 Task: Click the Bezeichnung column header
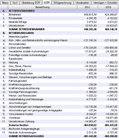point(43,7)
